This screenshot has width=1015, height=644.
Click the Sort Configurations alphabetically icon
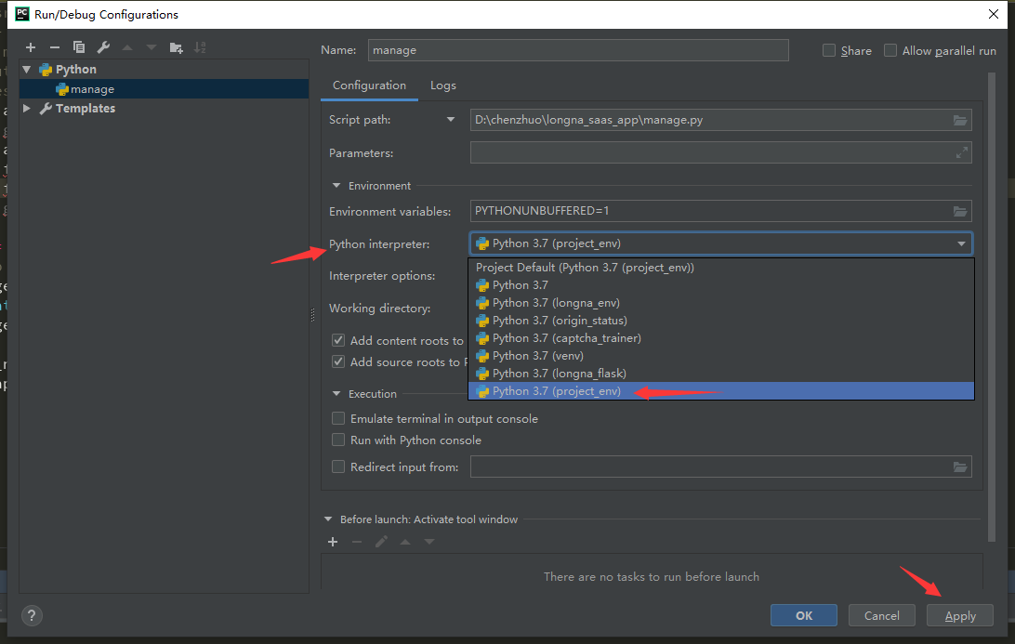[200, 47]
